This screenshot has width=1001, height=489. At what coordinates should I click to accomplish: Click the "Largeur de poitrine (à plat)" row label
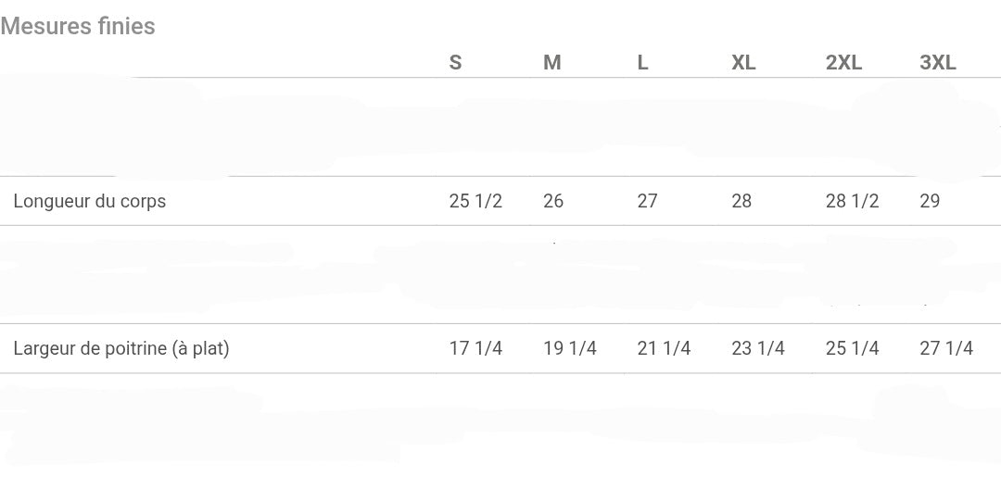[x=121, y=348]
